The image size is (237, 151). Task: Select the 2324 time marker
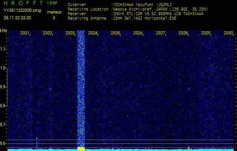point(93,33)
